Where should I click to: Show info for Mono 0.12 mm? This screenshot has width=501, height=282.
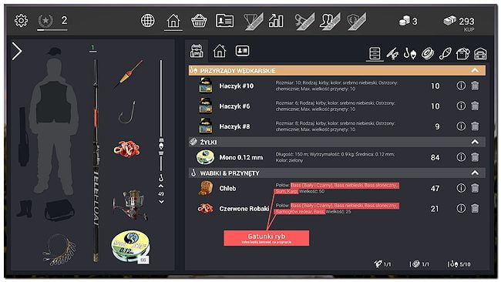(x=461, y=157)
